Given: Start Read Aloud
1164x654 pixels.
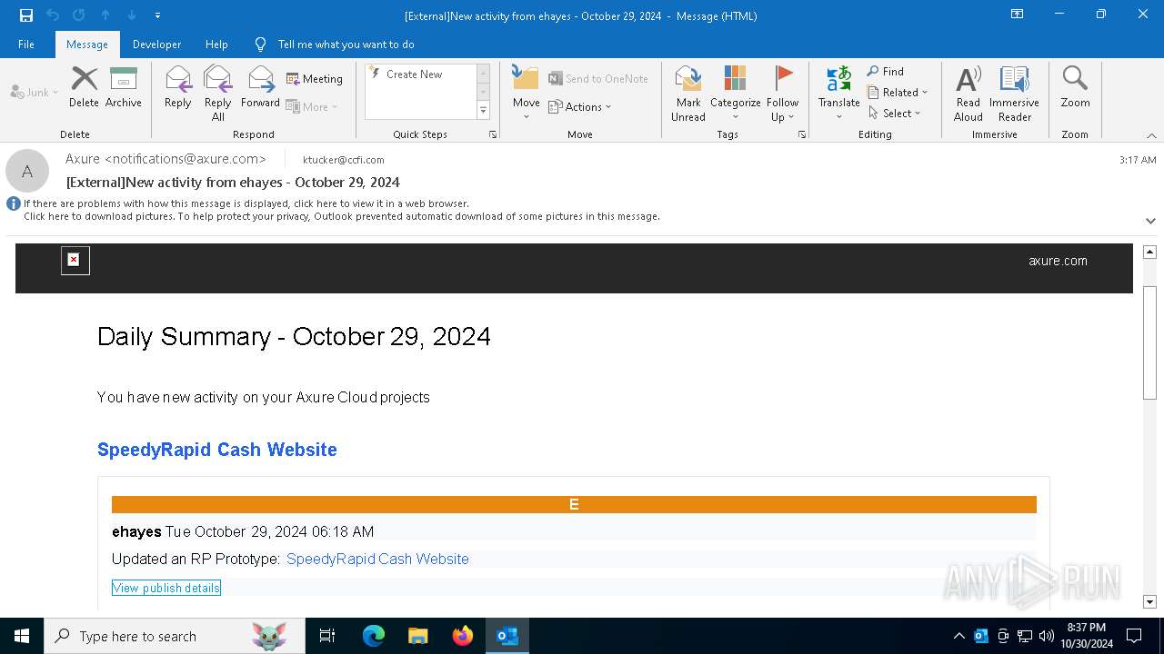Looking at the screenshot, I should coord(968,93).
